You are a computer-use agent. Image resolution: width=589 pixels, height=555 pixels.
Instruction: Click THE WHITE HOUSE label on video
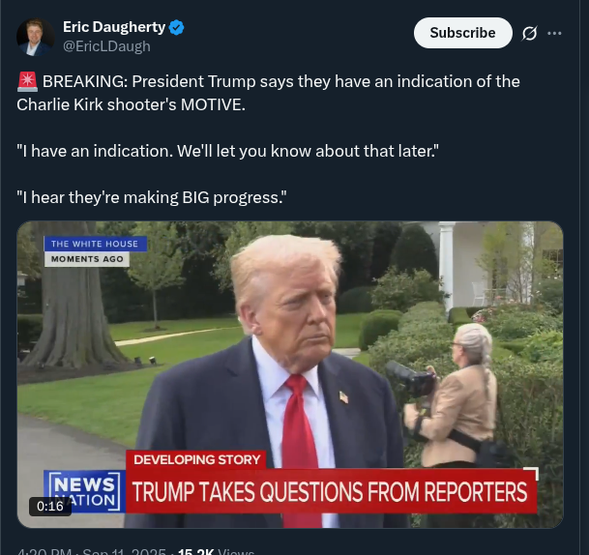click(95, 244)
